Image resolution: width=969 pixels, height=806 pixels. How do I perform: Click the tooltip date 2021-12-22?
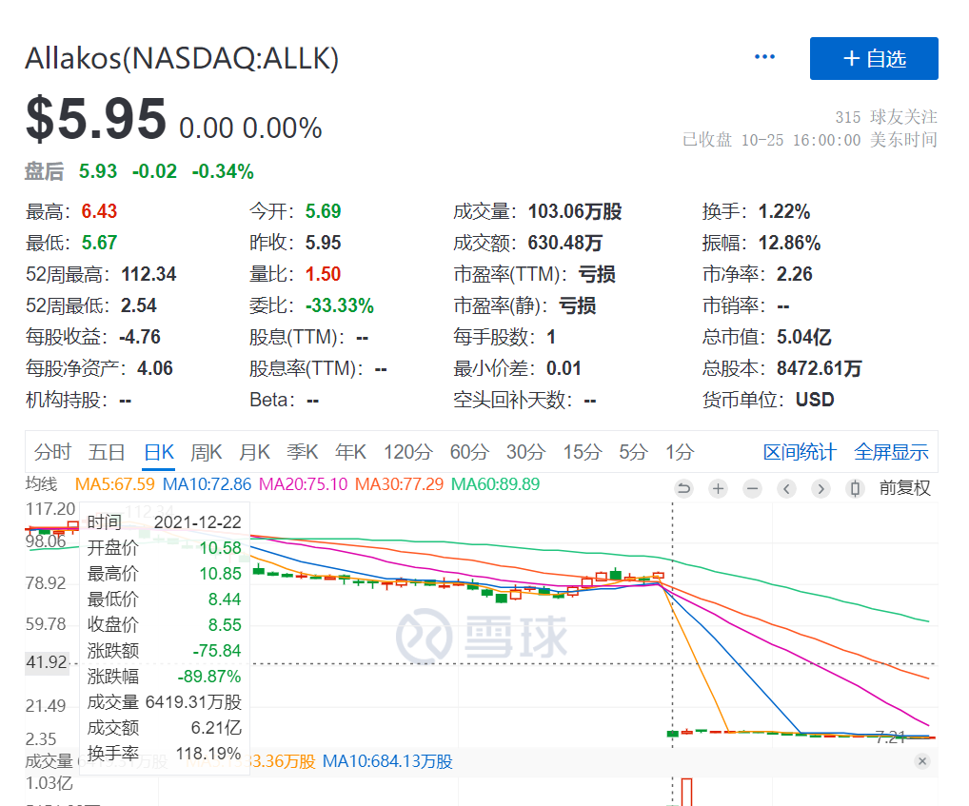pyautogui.click(x=198, y=522)
